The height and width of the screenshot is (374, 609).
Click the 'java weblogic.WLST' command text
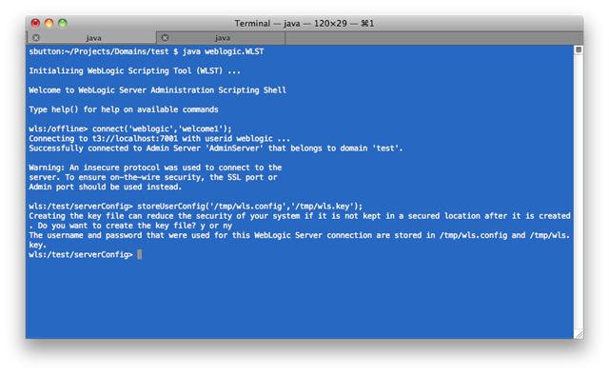coord(223,51)
